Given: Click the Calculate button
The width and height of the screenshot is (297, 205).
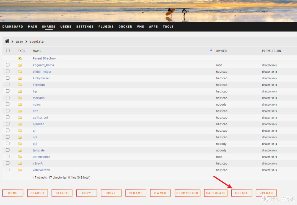Looking at the screenshot, I should point(216,193).
